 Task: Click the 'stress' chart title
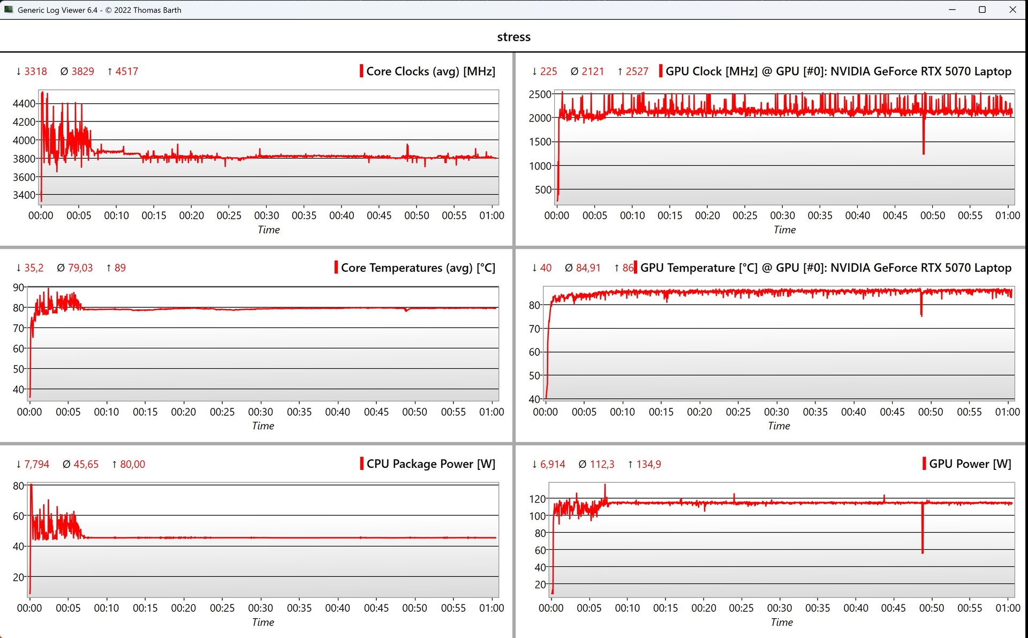513,37
